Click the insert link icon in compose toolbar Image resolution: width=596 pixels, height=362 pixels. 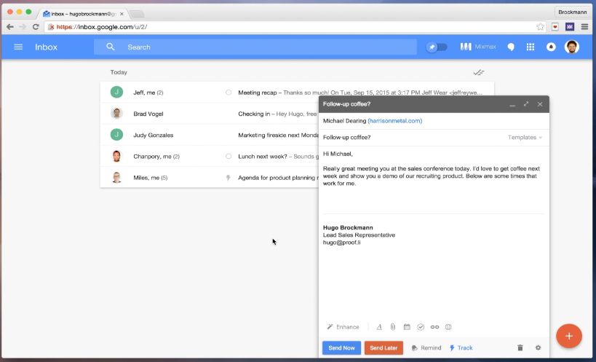434,327
